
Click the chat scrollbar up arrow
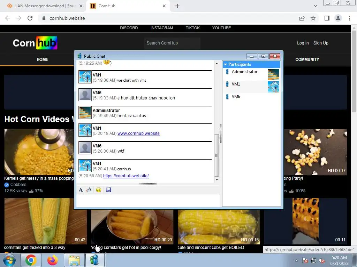coord(217,63)
